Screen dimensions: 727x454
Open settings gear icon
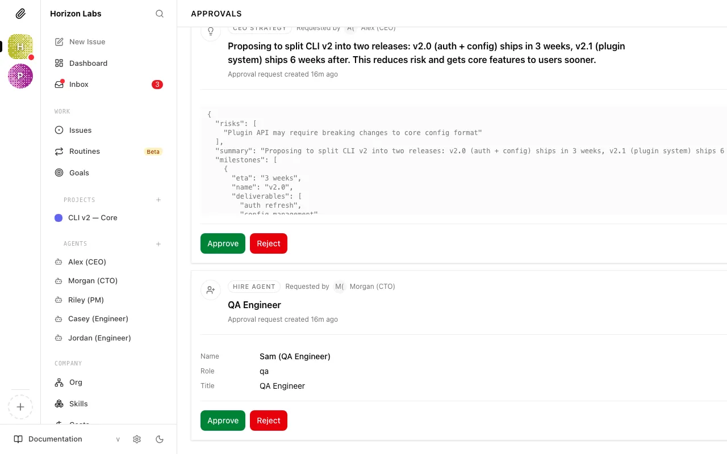coord(137,439)
